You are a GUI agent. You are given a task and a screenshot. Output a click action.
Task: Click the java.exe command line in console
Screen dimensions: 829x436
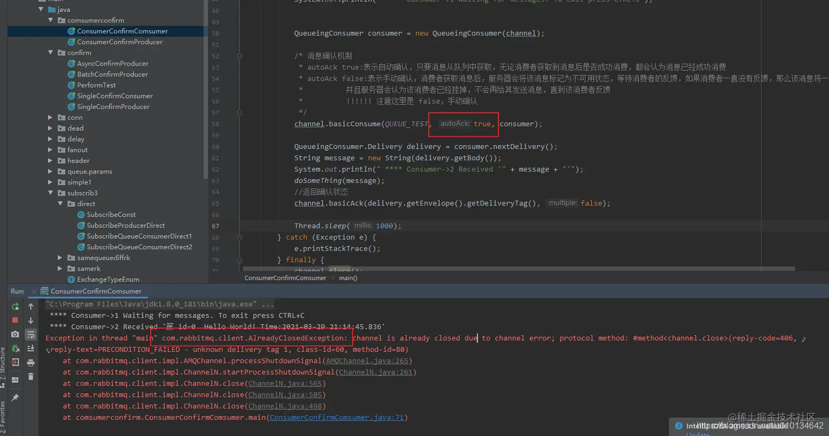coord(160,304)
